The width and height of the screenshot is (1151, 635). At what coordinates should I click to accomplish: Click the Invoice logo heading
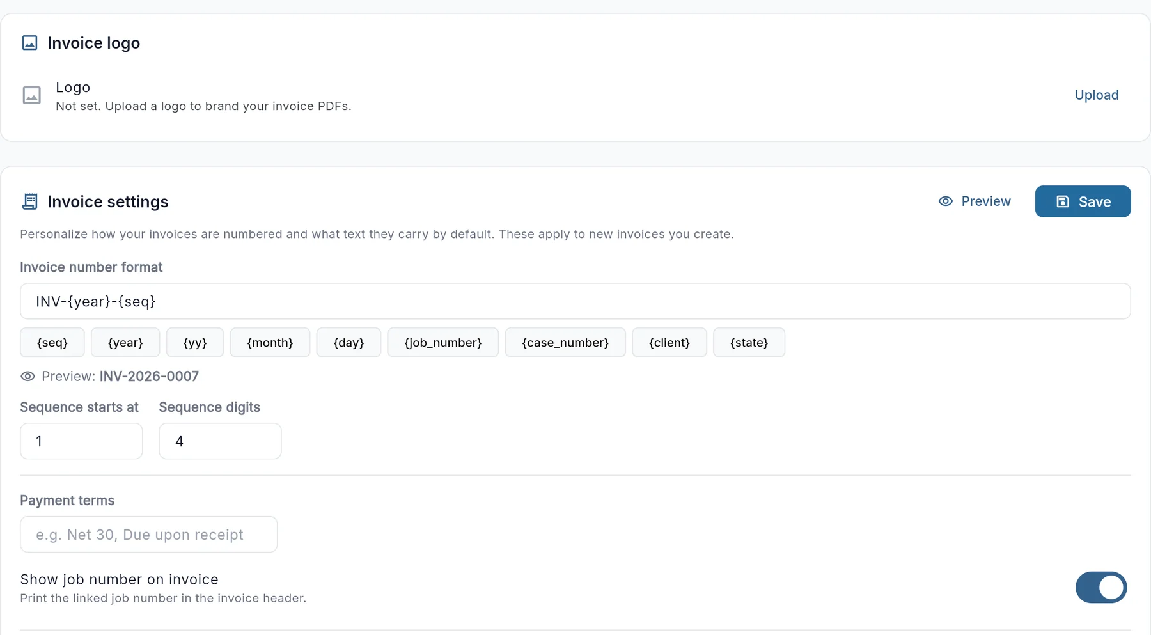94,43
